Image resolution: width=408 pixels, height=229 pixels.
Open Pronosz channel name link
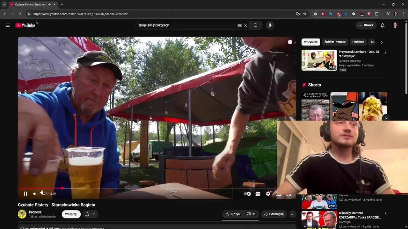pyautogui.click(x=35, y=212)
